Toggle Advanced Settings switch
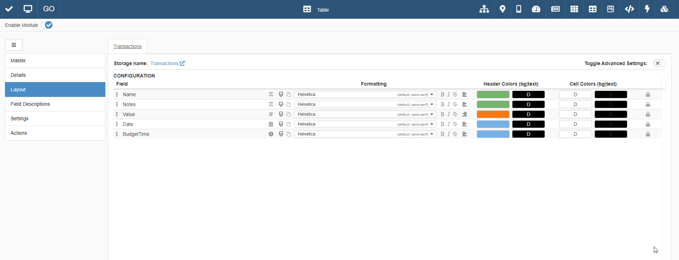This screenshot has height=260, width=679. tap(660, 63)
